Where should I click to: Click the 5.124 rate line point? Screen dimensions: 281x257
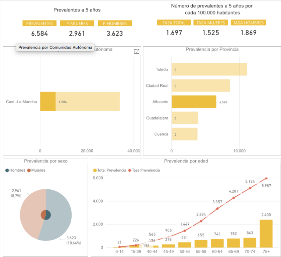[250, 188]
